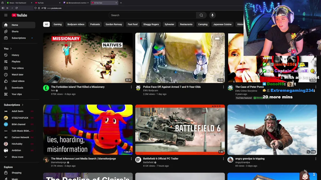Open the AngryGrandpa channel avatar

[230, 160]
